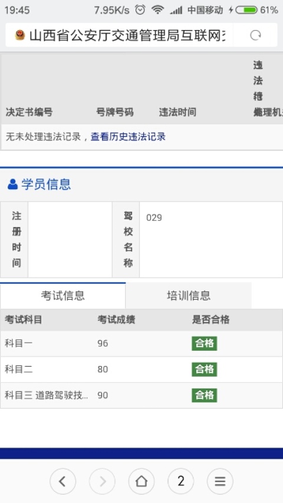The height and width of the screenshot is (503, 283).
Task: Tap the 合格 badge for 科目二
Action: pos(205,369)
